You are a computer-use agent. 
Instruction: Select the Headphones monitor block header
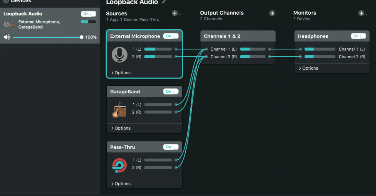(x=332, y=36)
